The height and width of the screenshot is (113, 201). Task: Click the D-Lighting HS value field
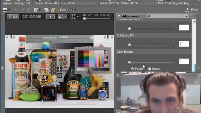[184, 44]
